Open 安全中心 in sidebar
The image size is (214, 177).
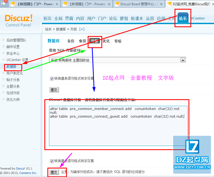pos(13,53)
